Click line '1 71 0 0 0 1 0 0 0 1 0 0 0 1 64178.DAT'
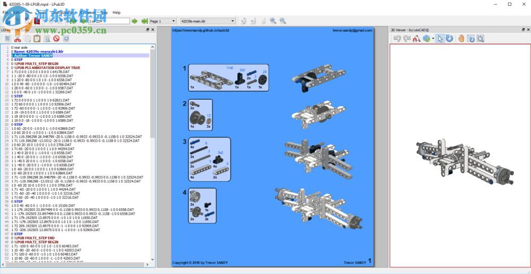 (41, 72)
